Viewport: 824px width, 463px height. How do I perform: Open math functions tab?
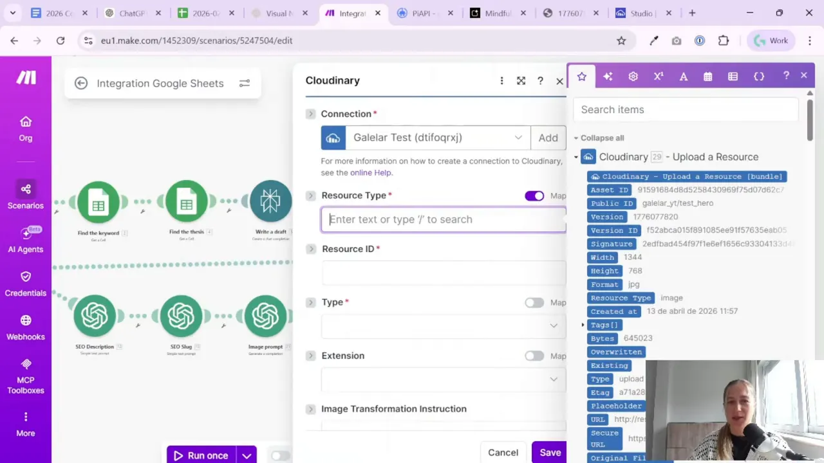[x=658, y=77]
